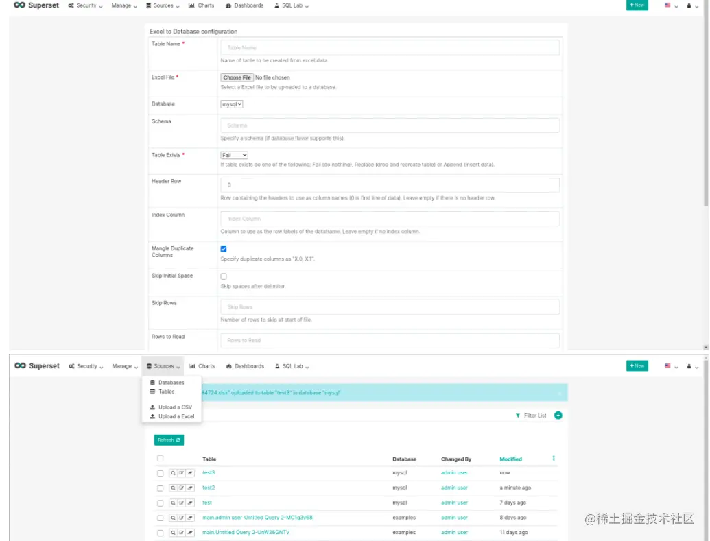Click the magnifier show icon in the test2 row
The height and width of the screenshot is (541, 710).
point(173,488)
